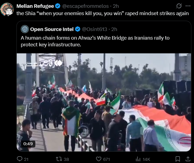Open the @escapefrommelos handle link
The height and width of the screenshot is (163, 194).
coord(85,6)
